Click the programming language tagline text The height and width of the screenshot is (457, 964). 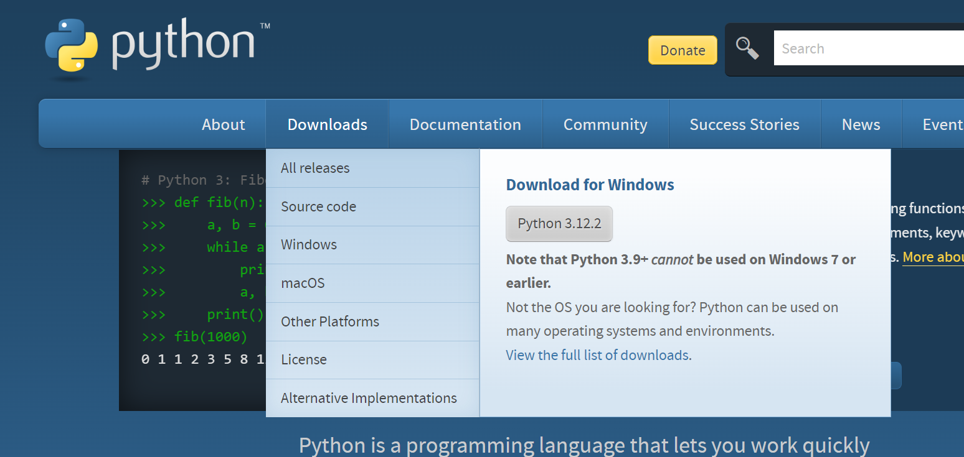click(x=584, y=445)
